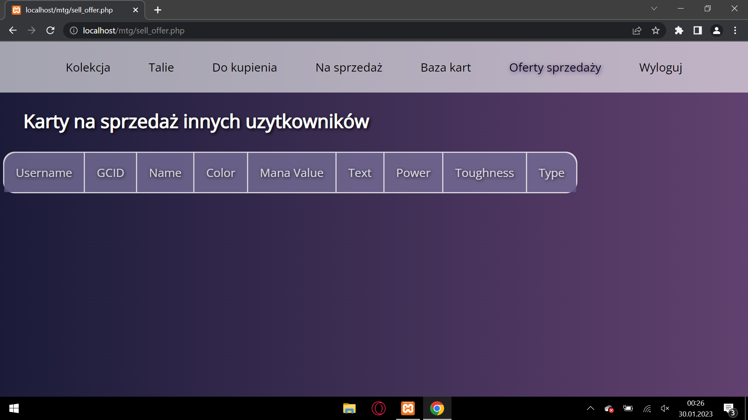Screen dimensions: 748x420
Task: Open the share this page icon
Action: 637,30
